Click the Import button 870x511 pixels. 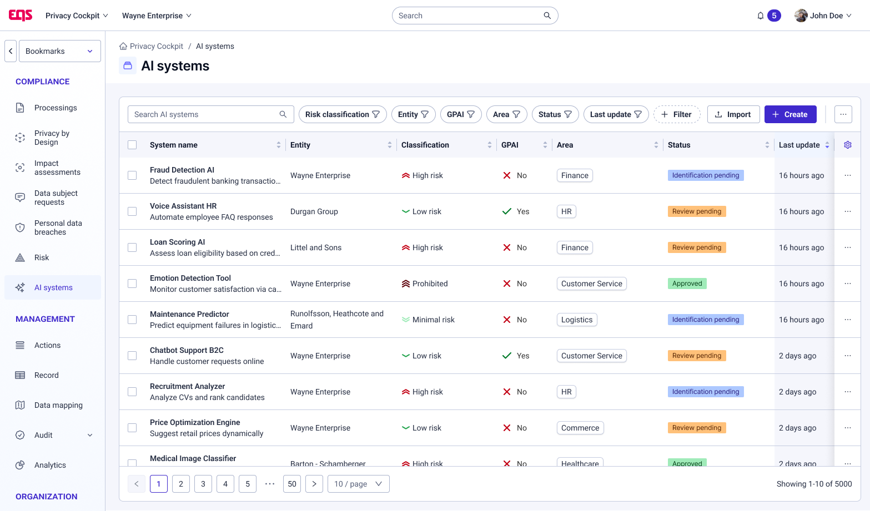pyautogui.click(x=733, y=114)
